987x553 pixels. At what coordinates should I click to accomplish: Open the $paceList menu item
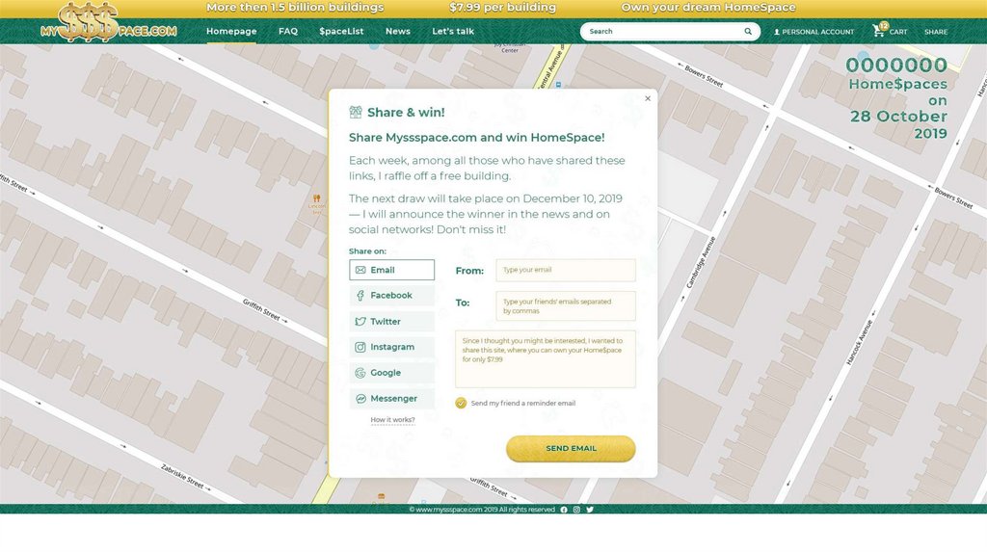pos(341,32)
